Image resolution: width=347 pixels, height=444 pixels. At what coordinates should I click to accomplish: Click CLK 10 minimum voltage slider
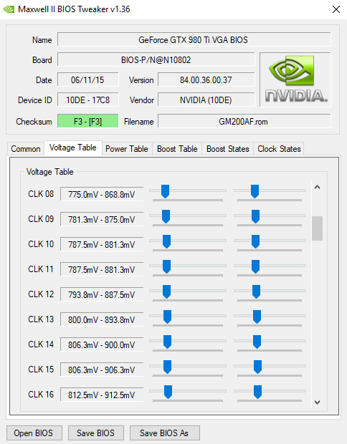tap(188, 243)
